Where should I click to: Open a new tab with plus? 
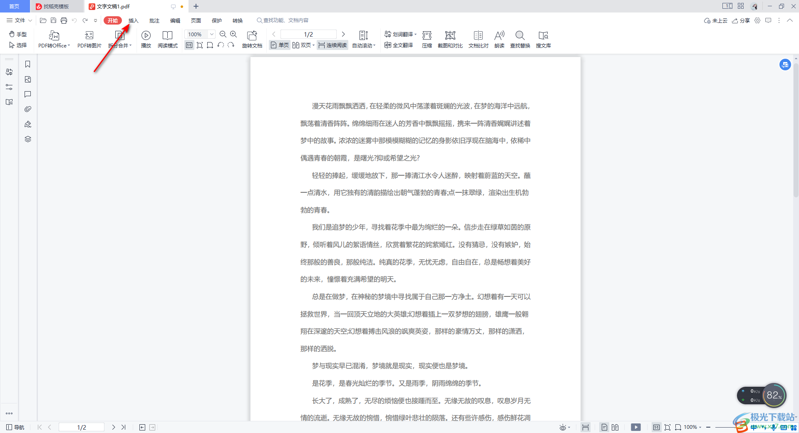point(196,6)
